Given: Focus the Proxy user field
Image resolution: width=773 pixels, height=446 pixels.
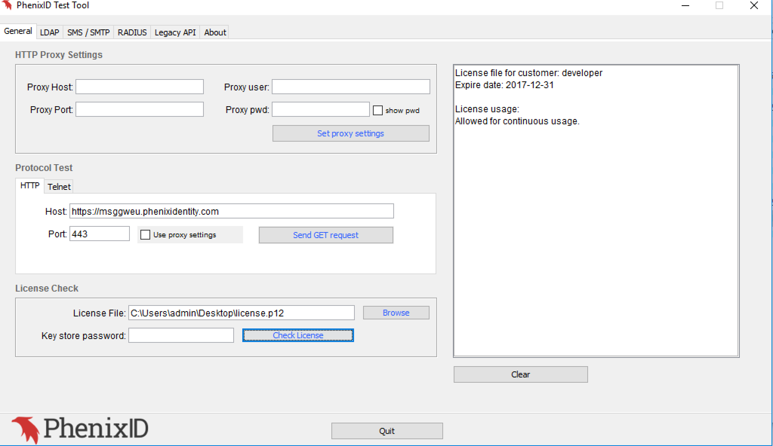Looking at the screenshot, I should click(x=351, y=87).
